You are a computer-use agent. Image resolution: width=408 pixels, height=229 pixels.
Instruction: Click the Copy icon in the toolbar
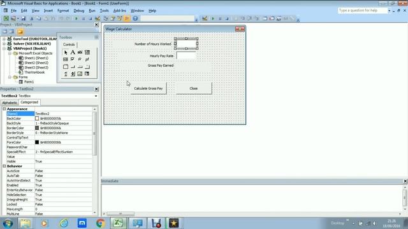tap(39, 18)
